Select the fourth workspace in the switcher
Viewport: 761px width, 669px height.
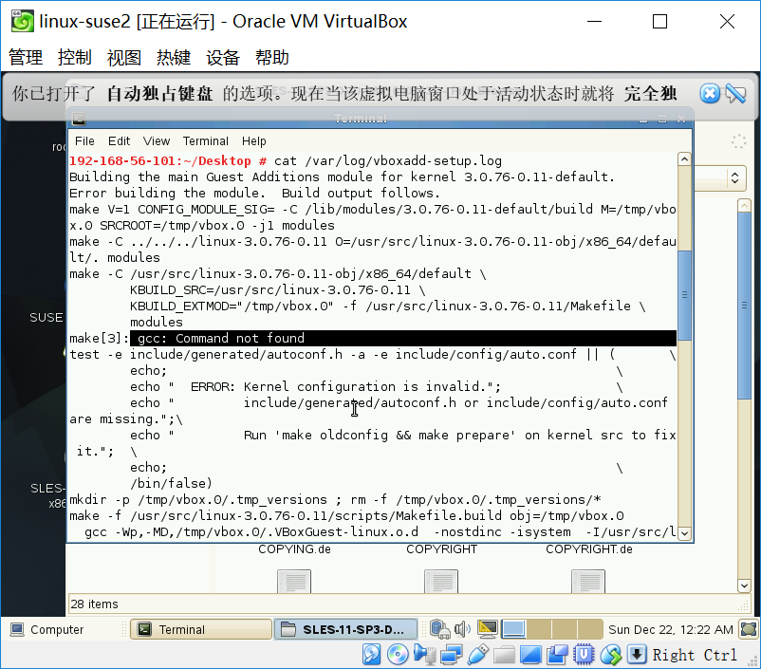pyautogui.click(x=589, y=629)
